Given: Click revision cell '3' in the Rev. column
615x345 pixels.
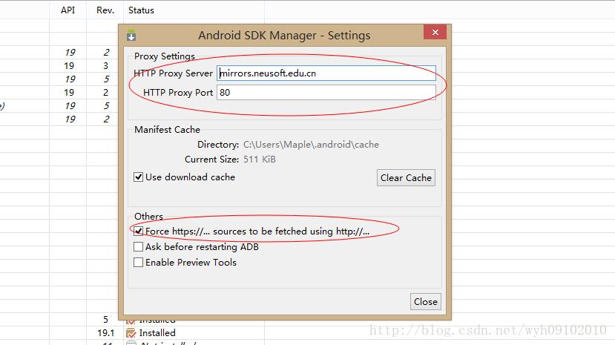Looking at the screenshot, I should coord(105,66).
